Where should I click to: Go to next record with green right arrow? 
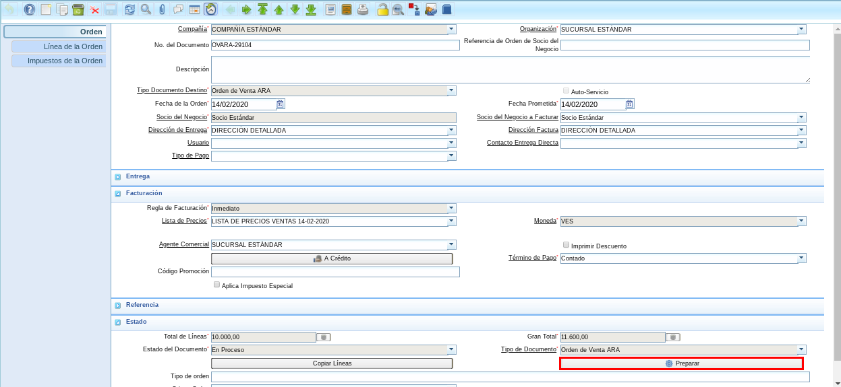246,9
